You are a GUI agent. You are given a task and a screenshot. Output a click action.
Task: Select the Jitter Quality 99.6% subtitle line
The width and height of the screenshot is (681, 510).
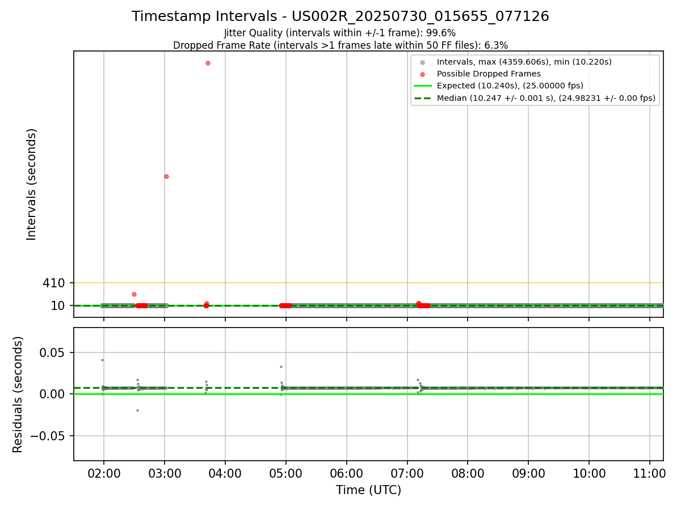click(340, 33)
